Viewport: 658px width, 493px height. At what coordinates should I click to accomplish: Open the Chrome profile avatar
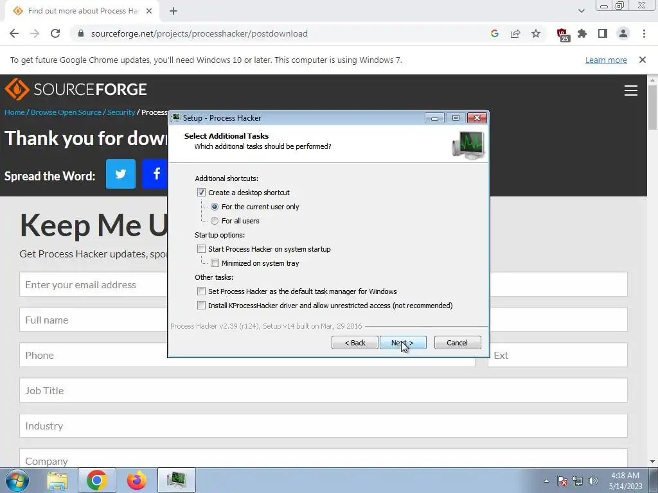click(x=623, y=33)
